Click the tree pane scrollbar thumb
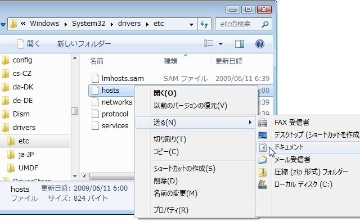 pyautogui.click(x=75, y=111)
